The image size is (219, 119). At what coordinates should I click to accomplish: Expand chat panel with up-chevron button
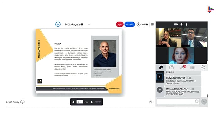(204, 102)
